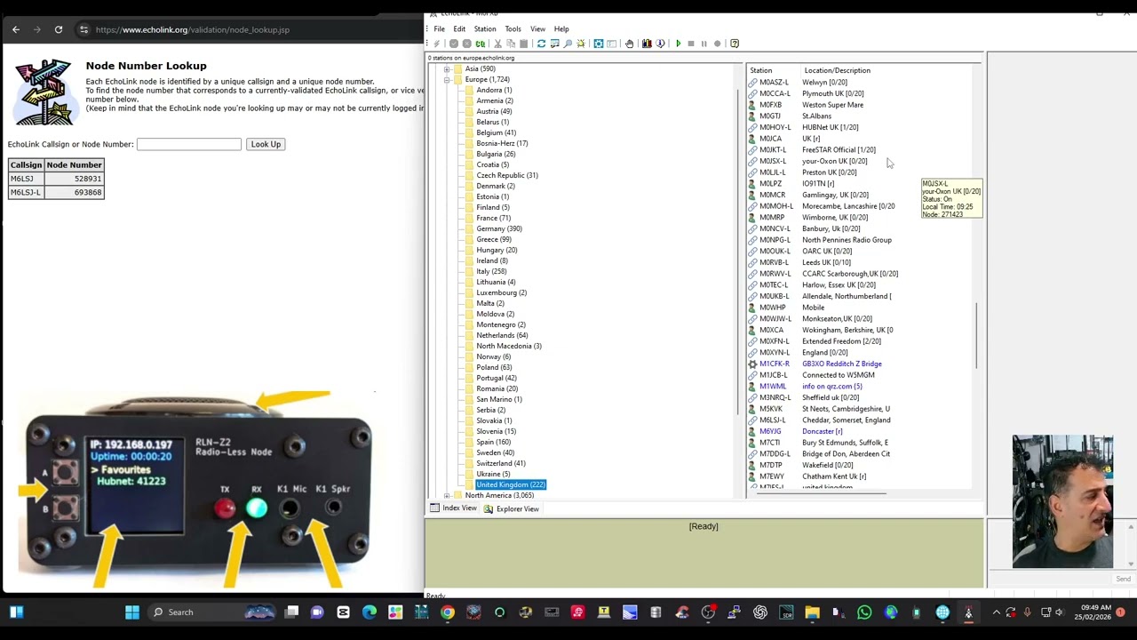This screenshot has height=640, width=1137.
Task: Click the Copy toolbar icon in EchoLink
Action: tap(511, 44)
